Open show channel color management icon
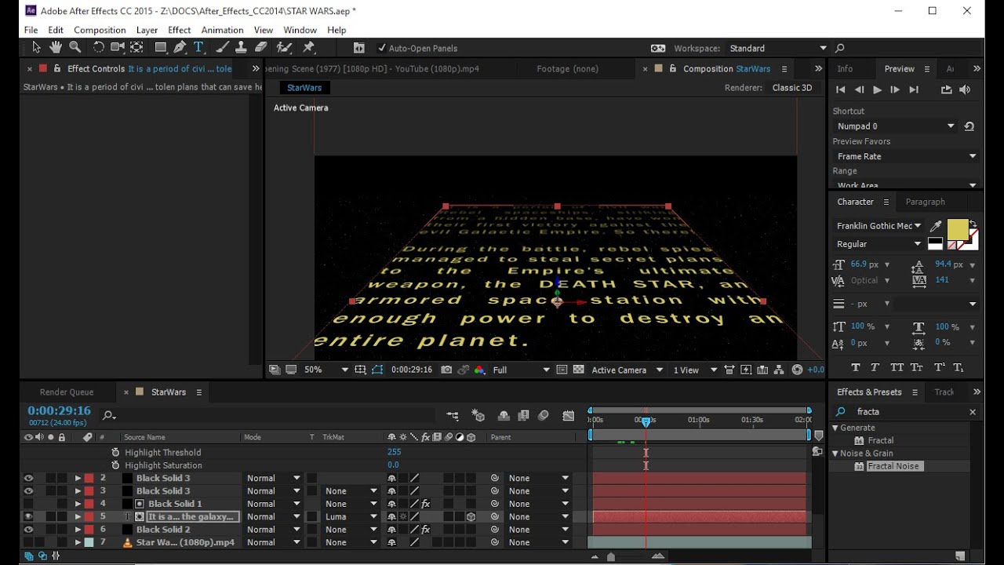The image size is (1004, 565). click(479, 370)
